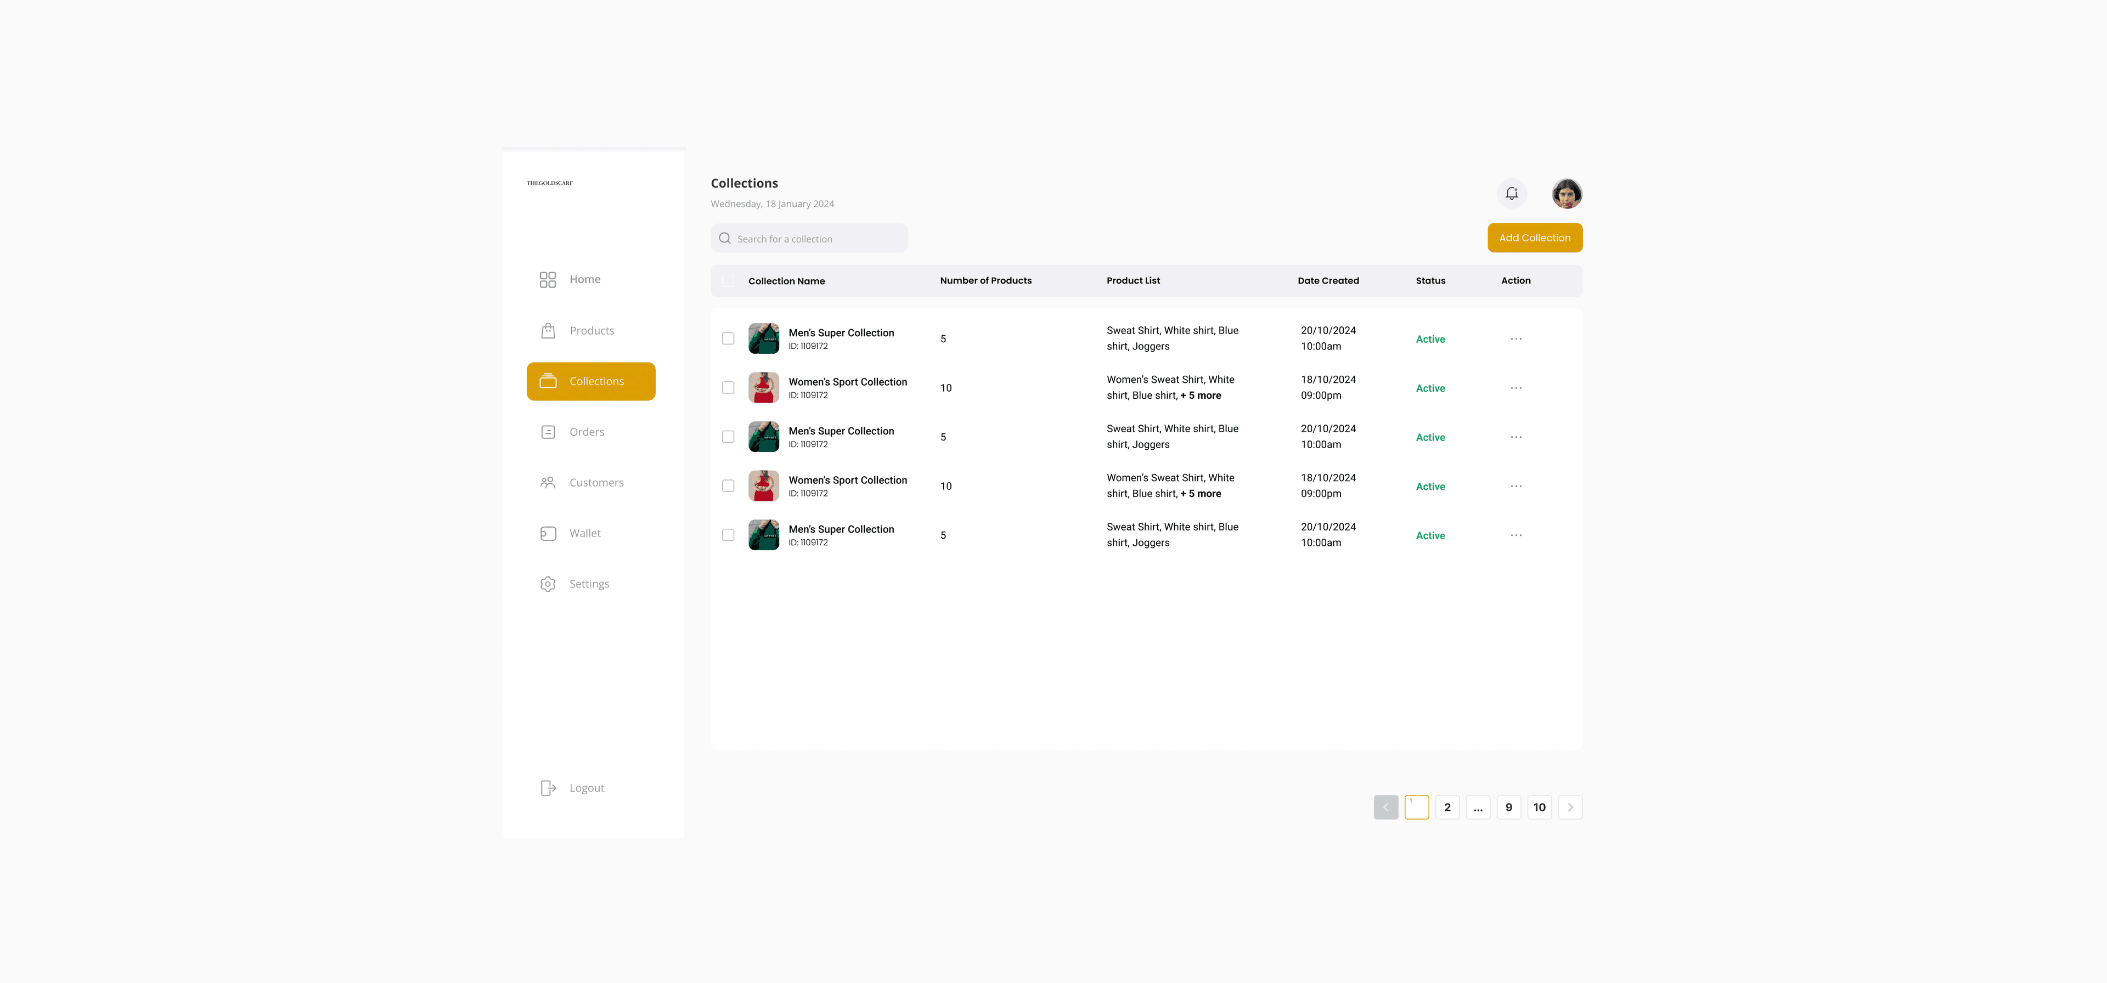Image resolution: width=2107 pixels, height=983 pixels.
Task: Click the Customers people icon
Action: (x=547, y=483)
